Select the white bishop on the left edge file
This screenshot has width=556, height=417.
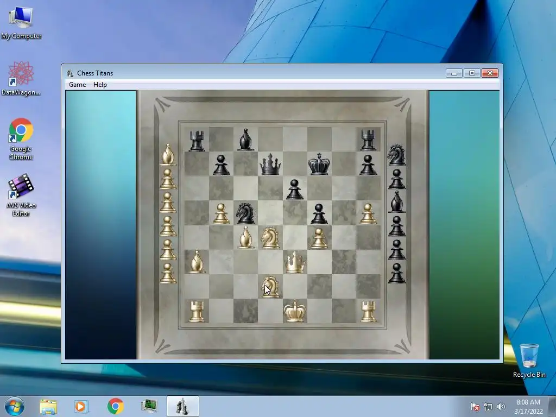[x=197, y=262]
